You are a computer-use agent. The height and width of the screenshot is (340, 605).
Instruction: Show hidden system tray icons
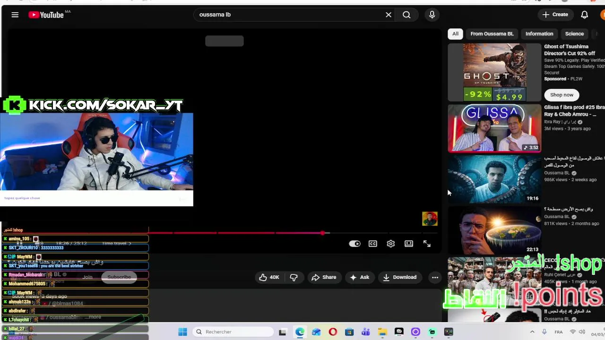point(532,332)
